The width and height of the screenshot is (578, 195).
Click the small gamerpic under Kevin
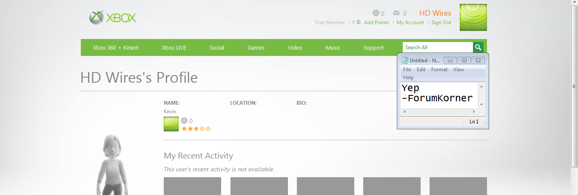[171, 124]
